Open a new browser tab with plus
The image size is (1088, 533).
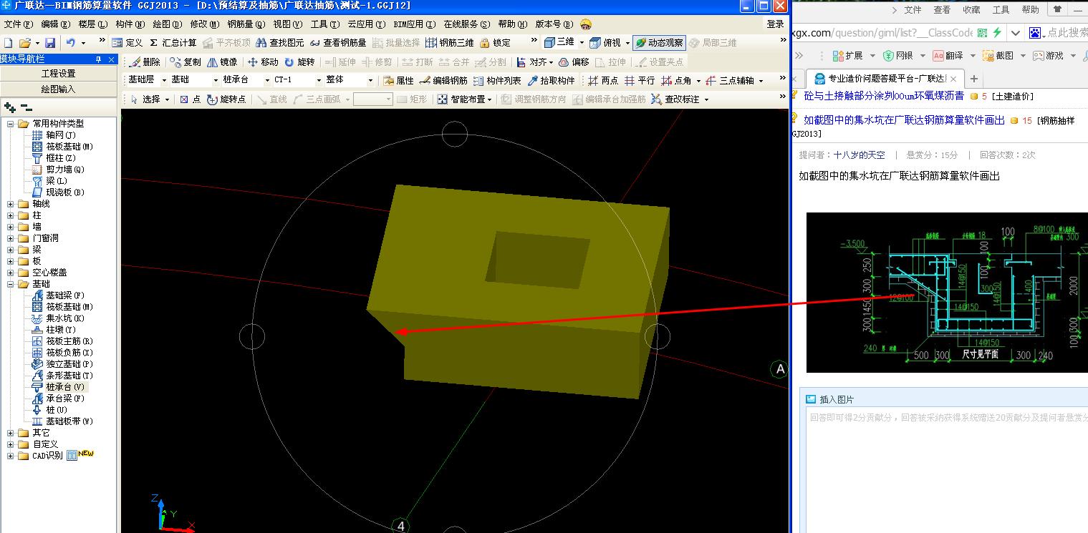point(973,79)
